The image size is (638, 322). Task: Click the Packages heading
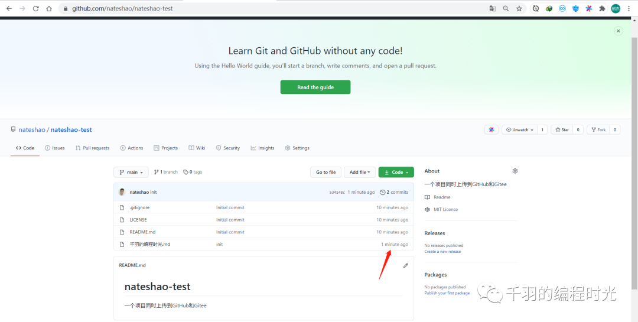tap(435, 275)
